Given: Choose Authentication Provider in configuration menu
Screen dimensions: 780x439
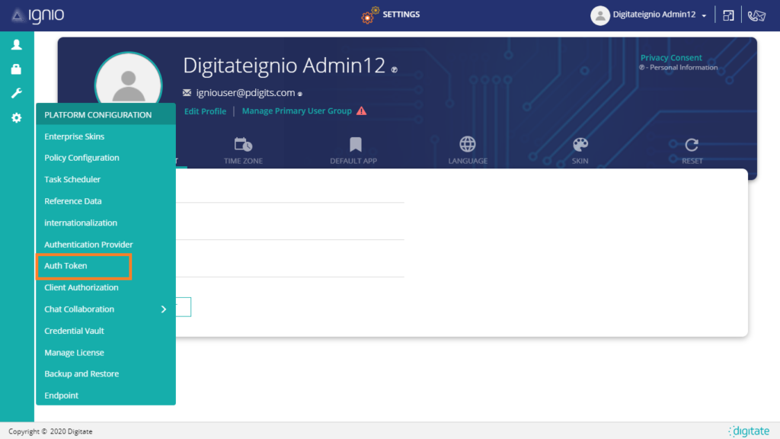Looking at the screenshot, I should tap(88, 245).
